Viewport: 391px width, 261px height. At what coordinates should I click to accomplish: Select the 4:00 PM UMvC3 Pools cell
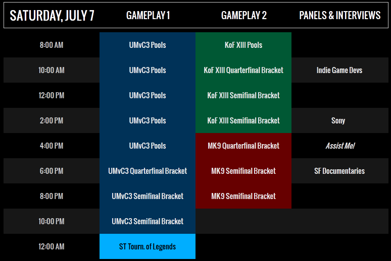(x=148, y=146)
